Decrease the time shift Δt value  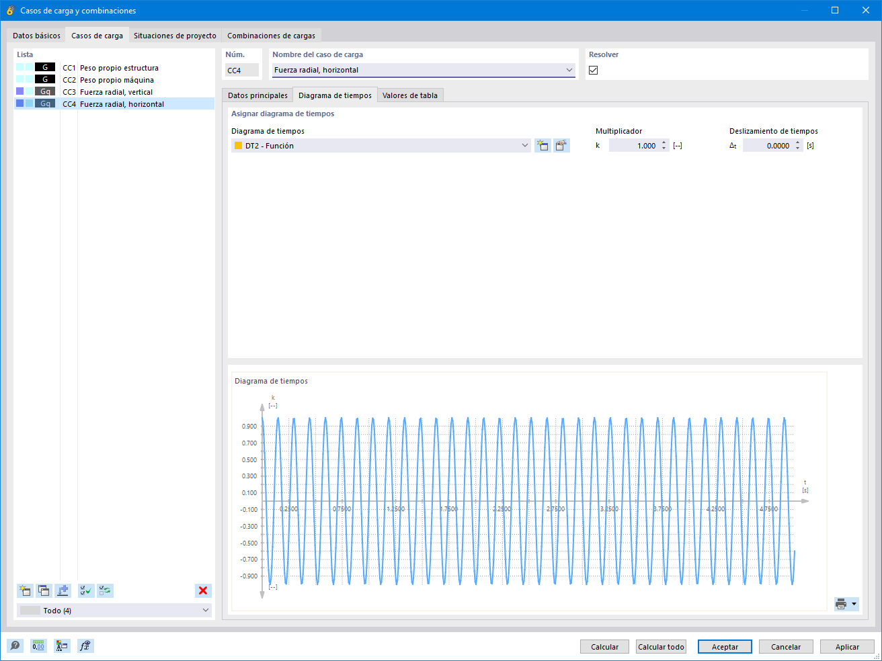click(798, 148)
